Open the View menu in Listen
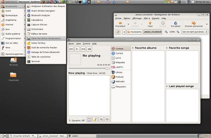 click(78, 44)
